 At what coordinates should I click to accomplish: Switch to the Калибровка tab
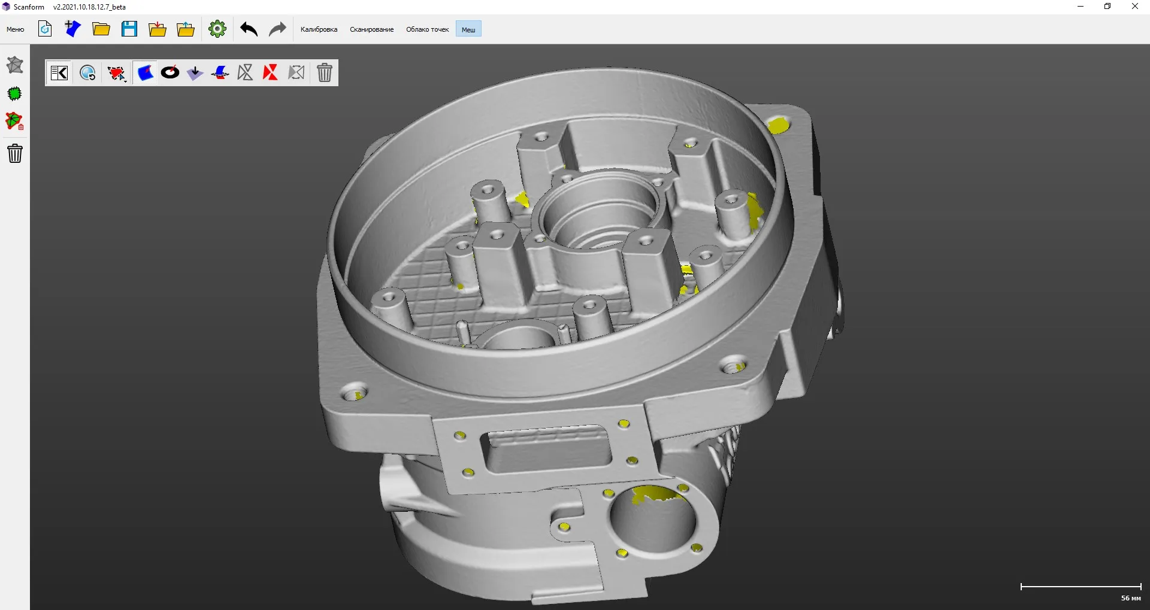coord(319,29)
